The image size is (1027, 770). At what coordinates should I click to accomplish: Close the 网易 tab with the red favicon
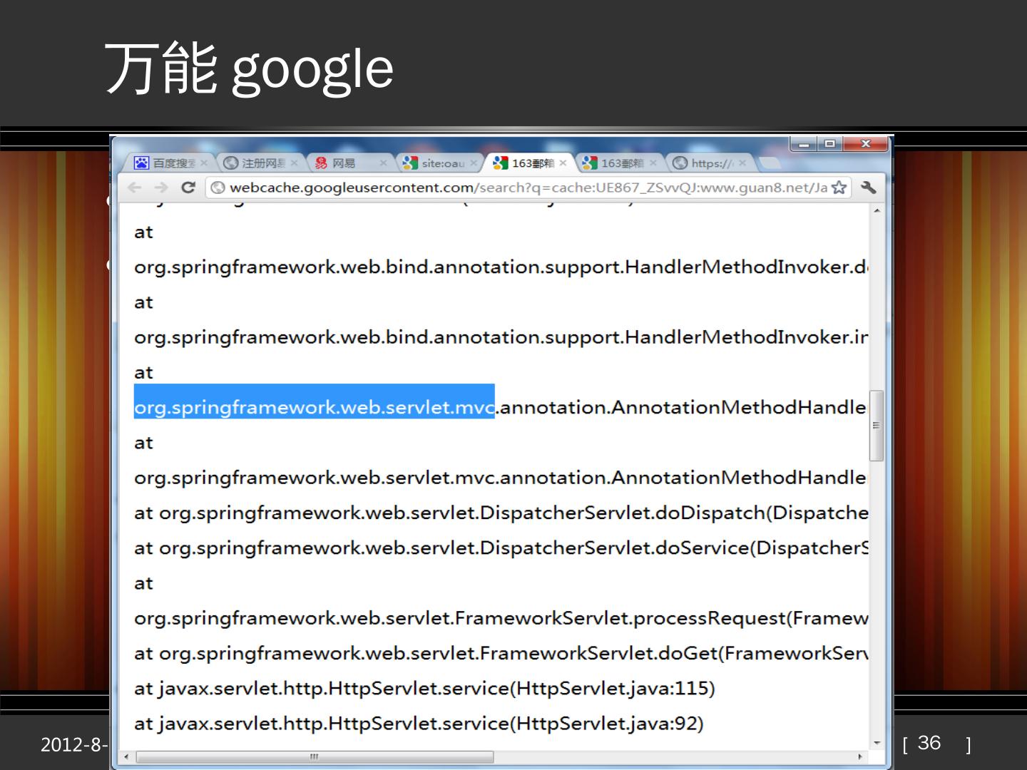pyautogui.click(x=383, y=163)
